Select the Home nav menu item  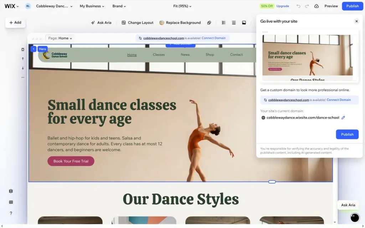132,55
